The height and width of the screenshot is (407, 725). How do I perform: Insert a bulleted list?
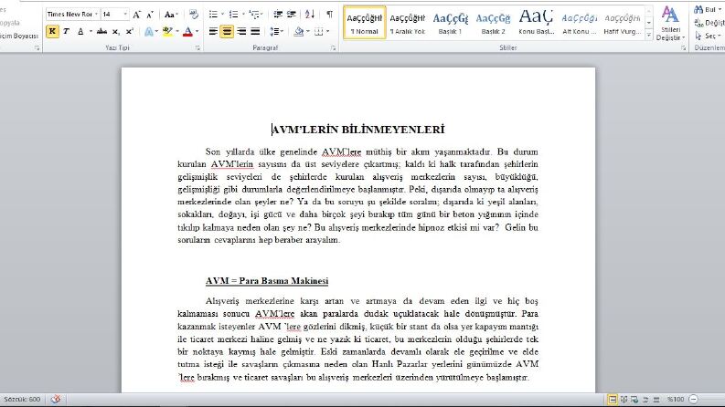(x=213, y=15)
